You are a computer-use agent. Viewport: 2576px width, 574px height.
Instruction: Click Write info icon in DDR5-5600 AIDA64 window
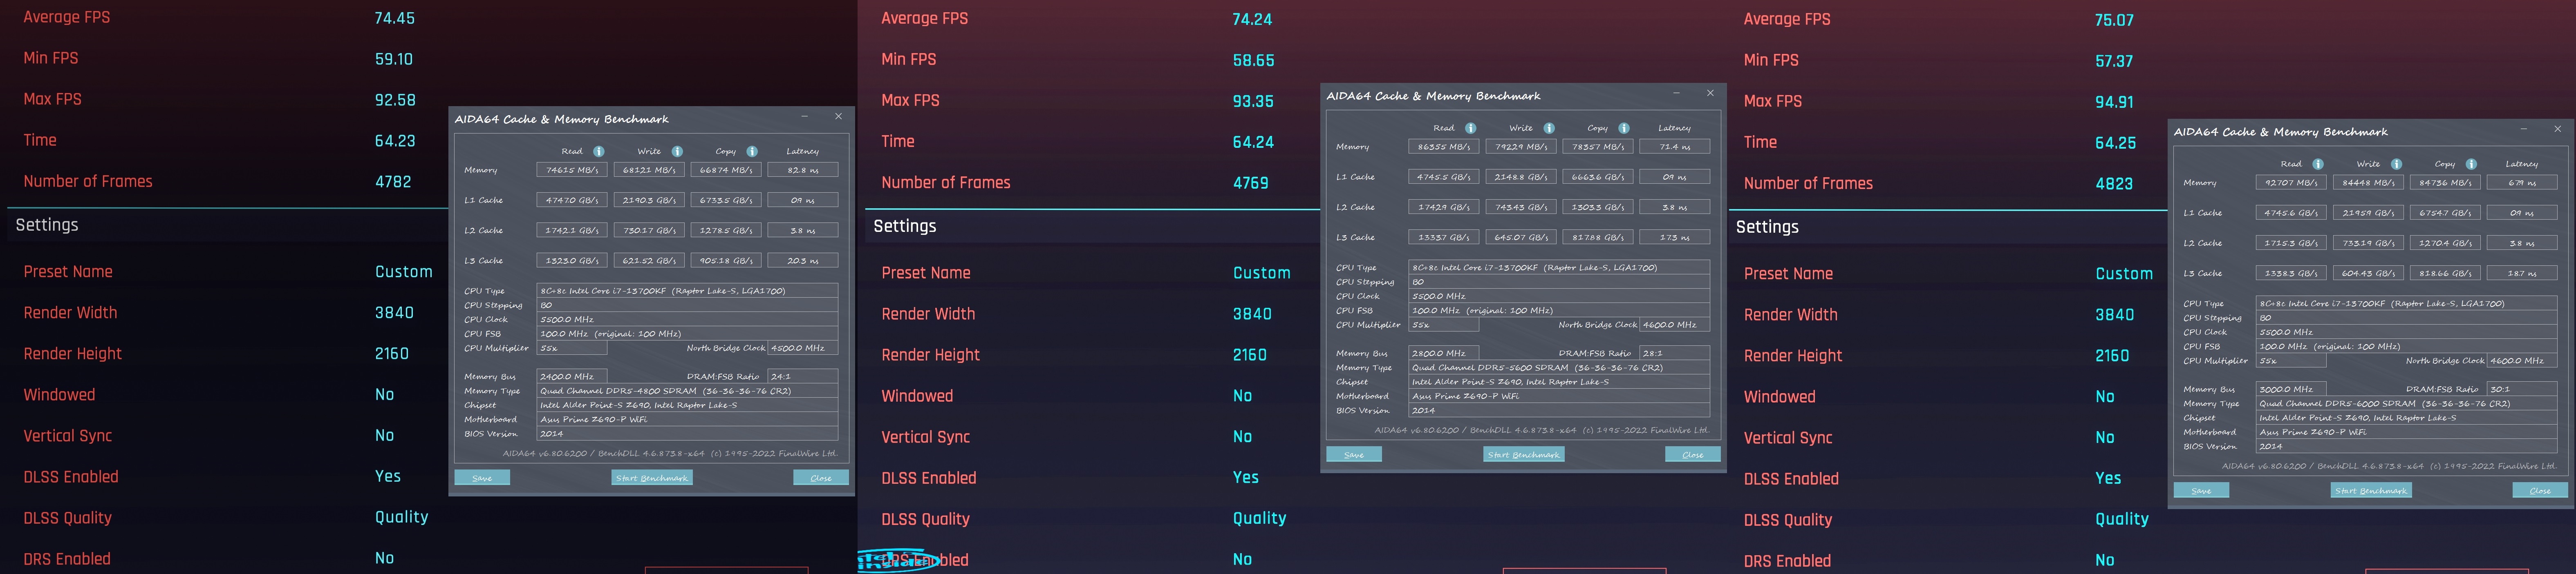click(x=1549, y=128)
